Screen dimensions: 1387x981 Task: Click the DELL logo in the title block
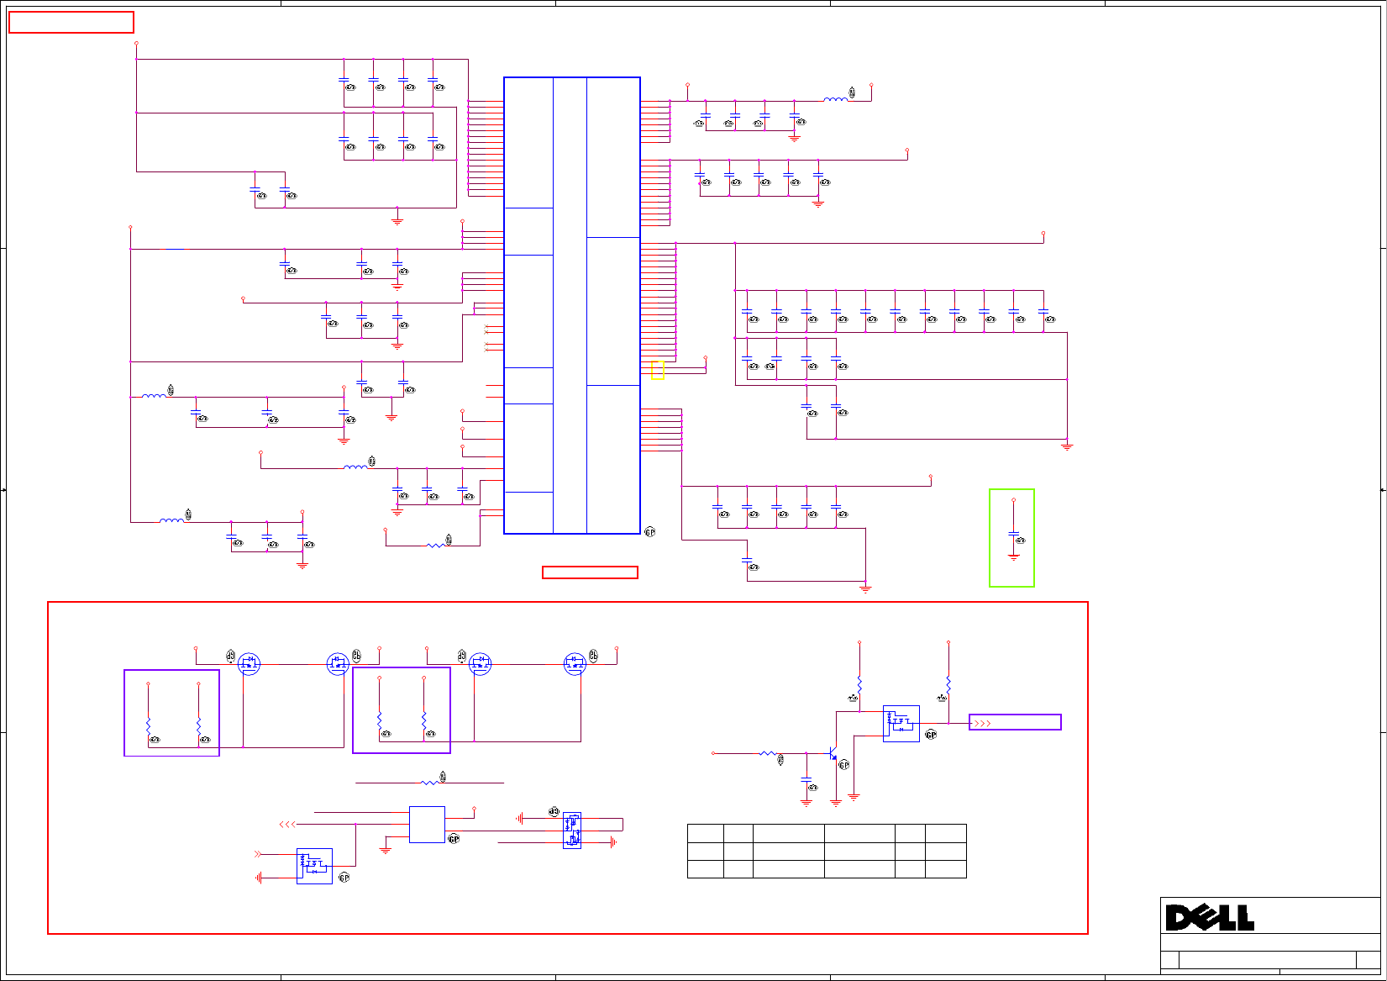pyautogui.click(x=1210, y=918)
